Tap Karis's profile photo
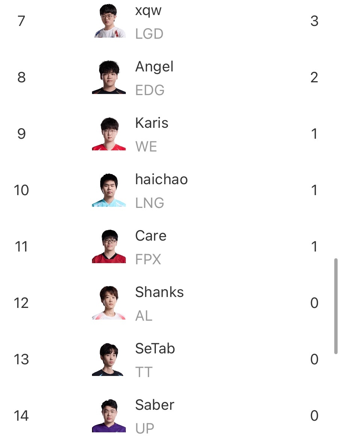This screenshot has width=341, height=447. pyautogui.click(x=109, y=133)
